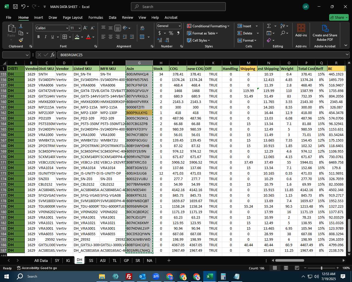
Task: Open the File menu
Action: pos(9,17)
